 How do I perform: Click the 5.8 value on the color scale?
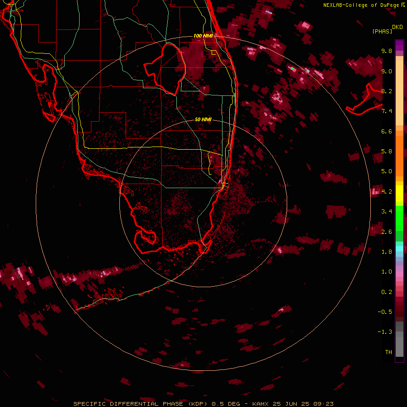pos(387,151)
